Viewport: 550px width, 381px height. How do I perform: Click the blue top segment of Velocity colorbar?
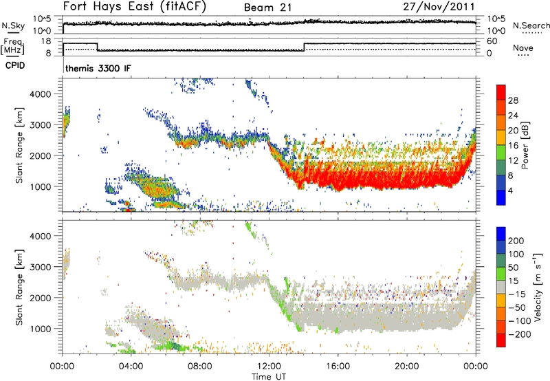[x=501, y=233]
